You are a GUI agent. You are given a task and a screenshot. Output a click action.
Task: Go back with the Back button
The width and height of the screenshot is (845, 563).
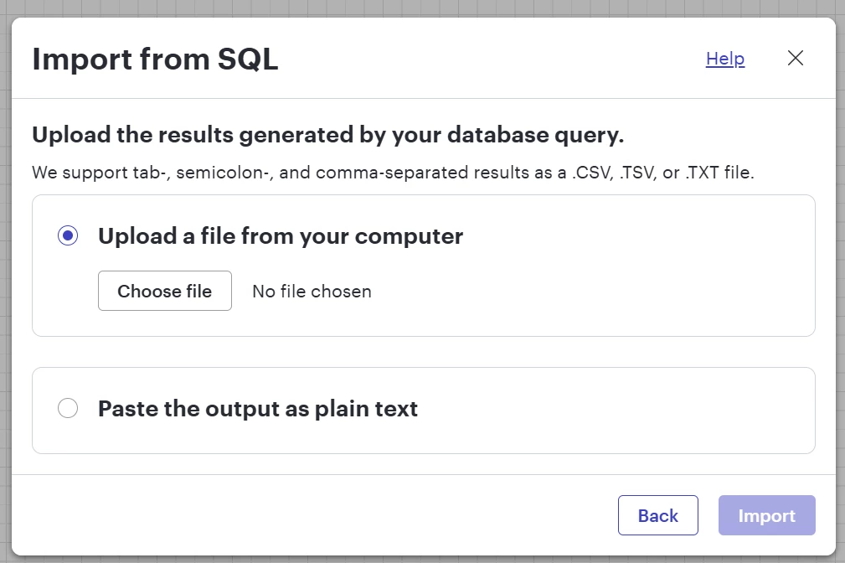click(658, 516)
